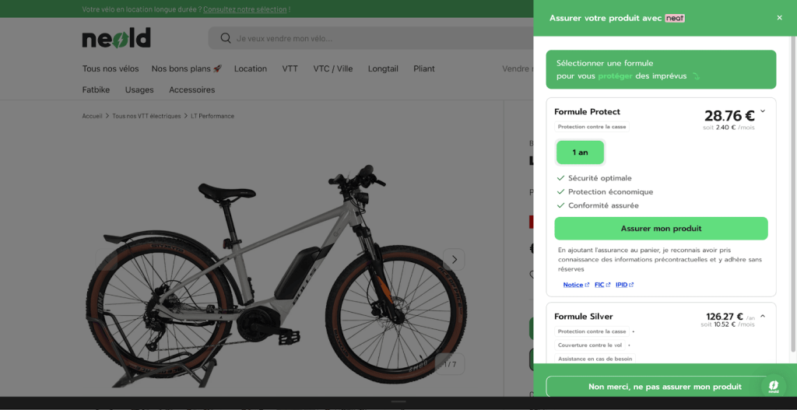Viewport: 797px width, 410px height.
Task: Open the FIC document link
Action: click(x=602, y=285)
